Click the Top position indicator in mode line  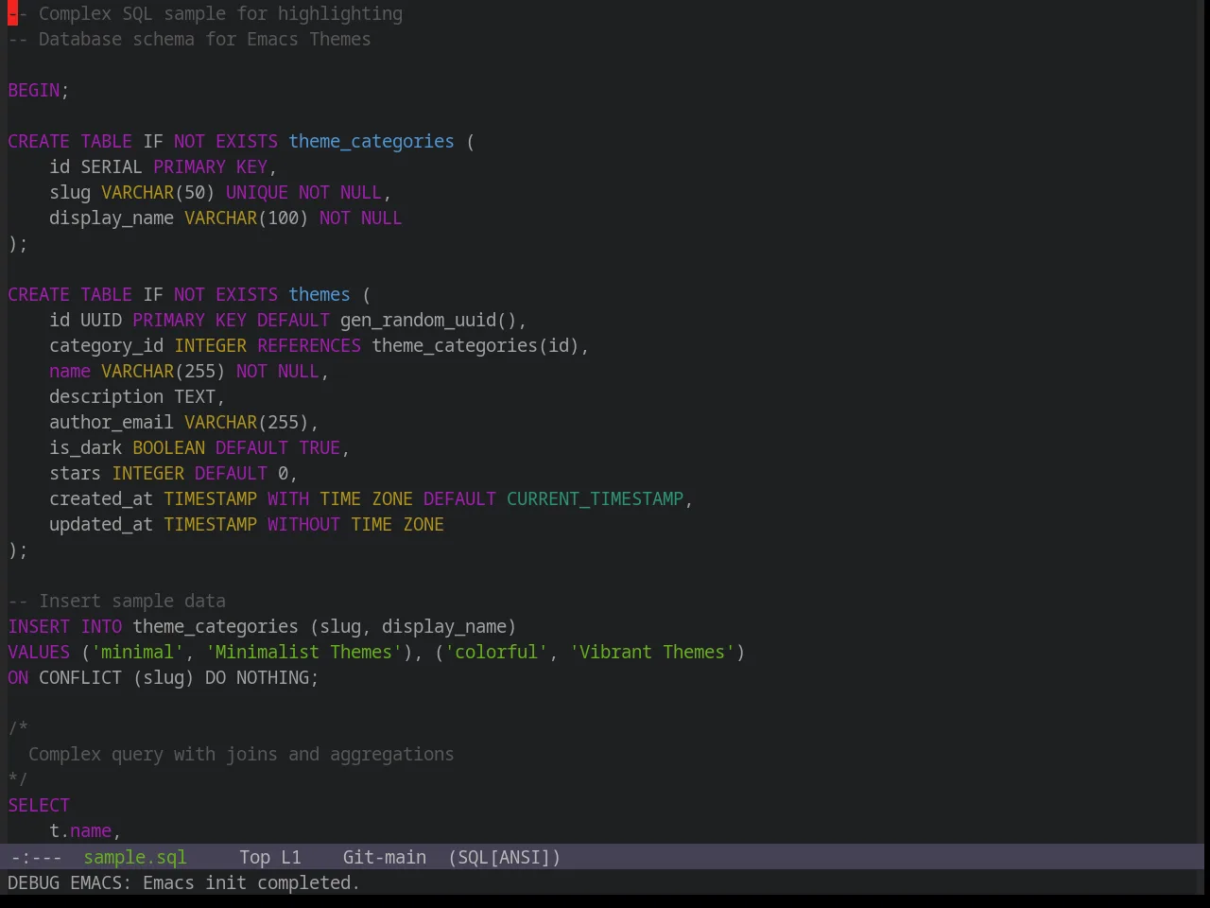[x=254, y=857]
